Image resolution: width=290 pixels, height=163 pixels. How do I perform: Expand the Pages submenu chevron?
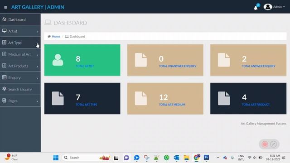pyautogui.click(x=37, y=101)
